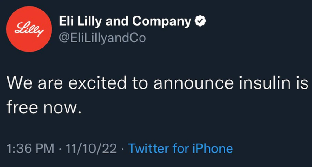The image size is (312, 167).
Task: Open the Eli Lilly and Company profile name
Action: click(x=124, y=21)
